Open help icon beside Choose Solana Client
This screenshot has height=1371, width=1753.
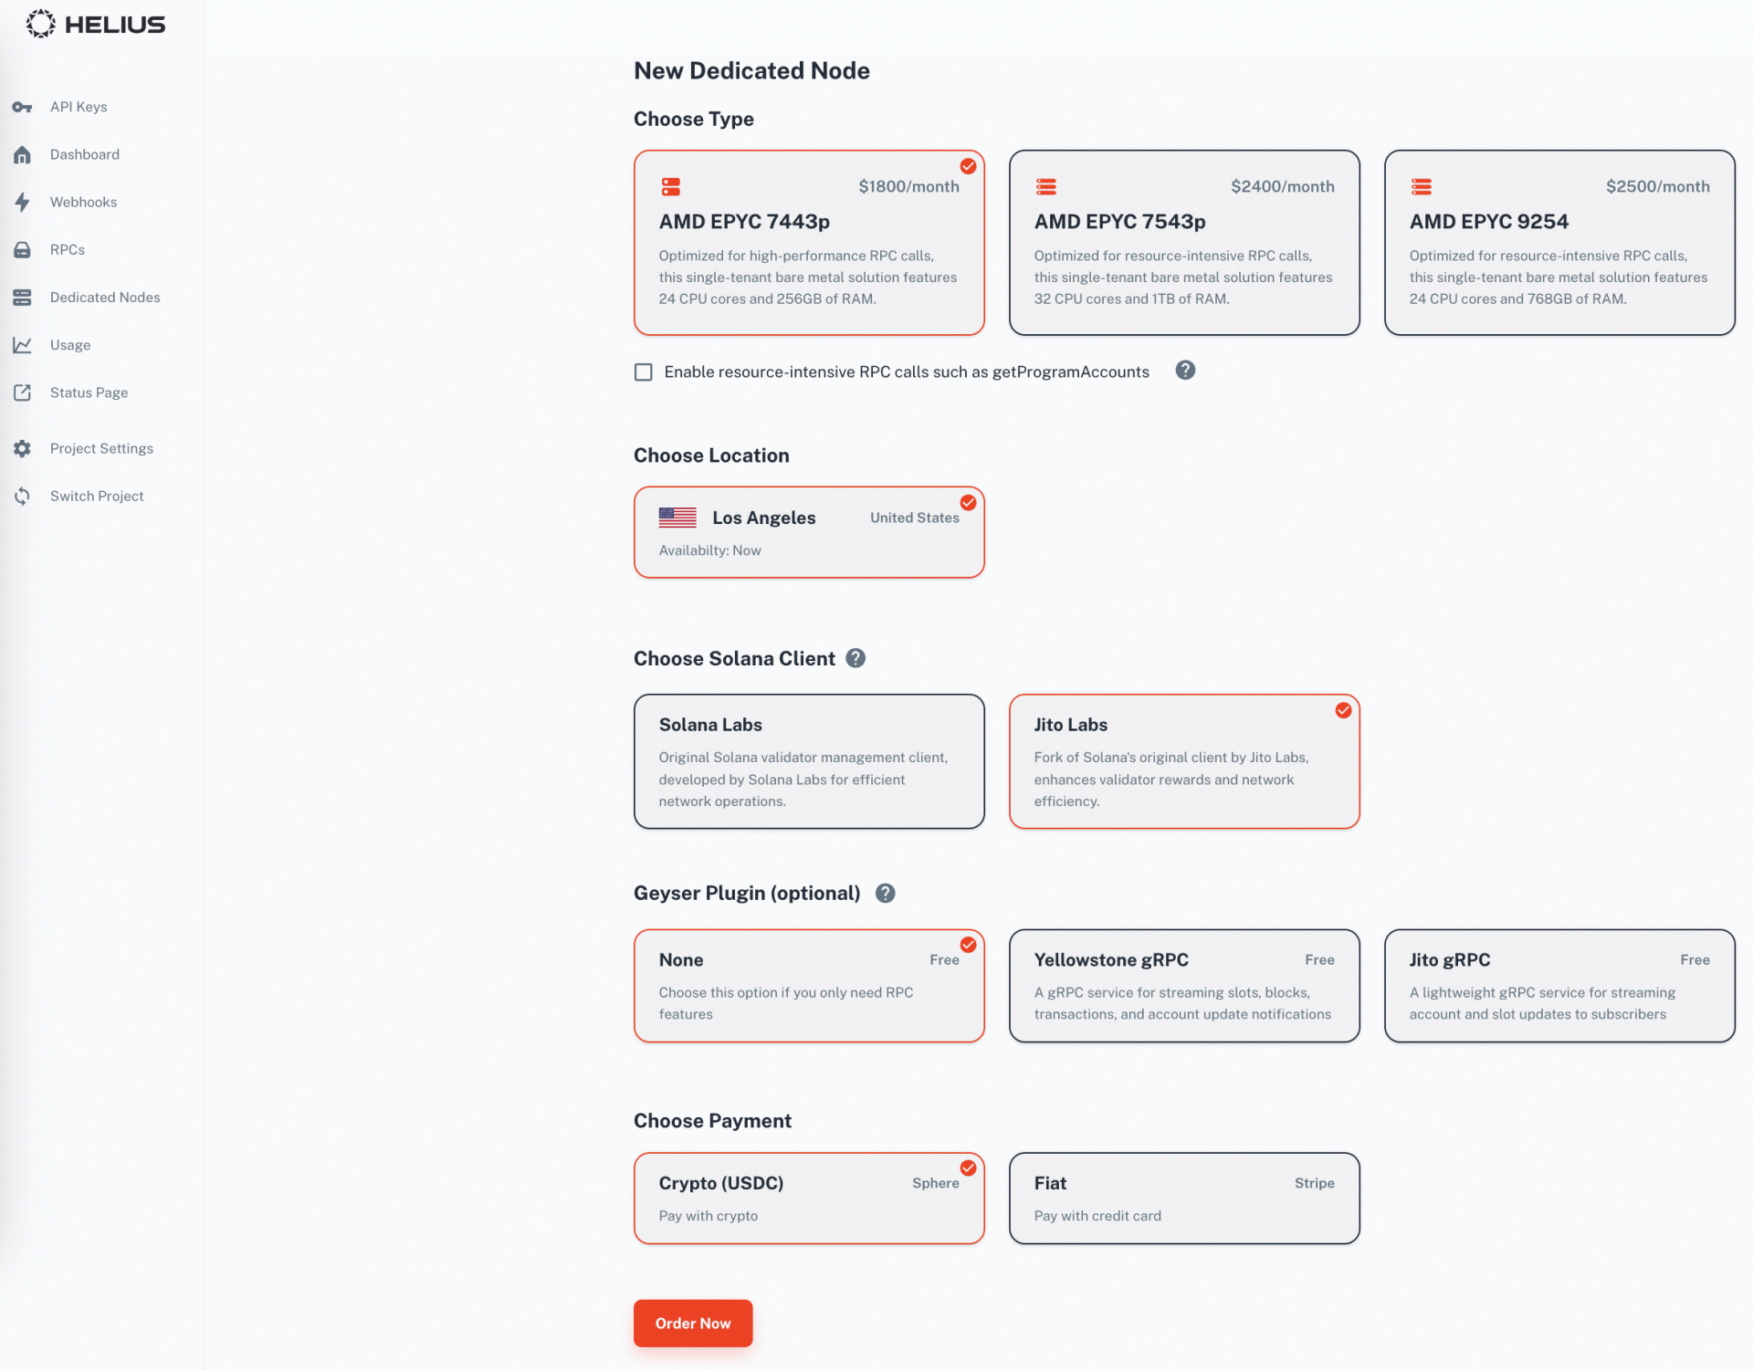pos(856,658)
